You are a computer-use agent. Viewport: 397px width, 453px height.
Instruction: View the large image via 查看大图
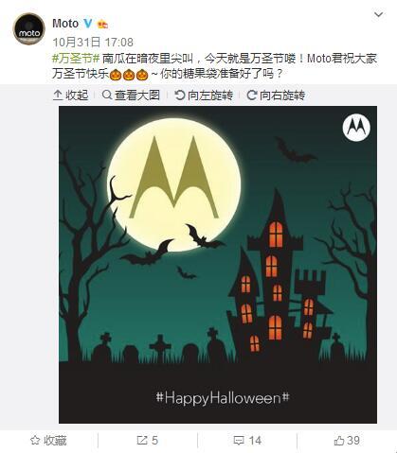[131, 96]
